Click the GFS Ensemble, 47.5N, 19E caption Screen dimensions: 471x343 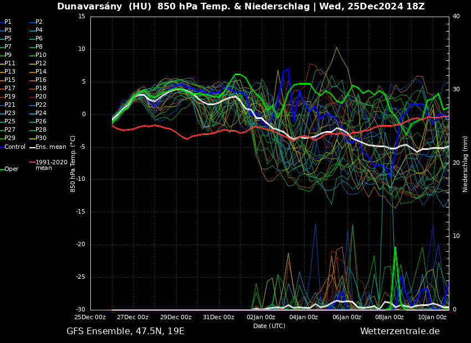tap(125, 331)
